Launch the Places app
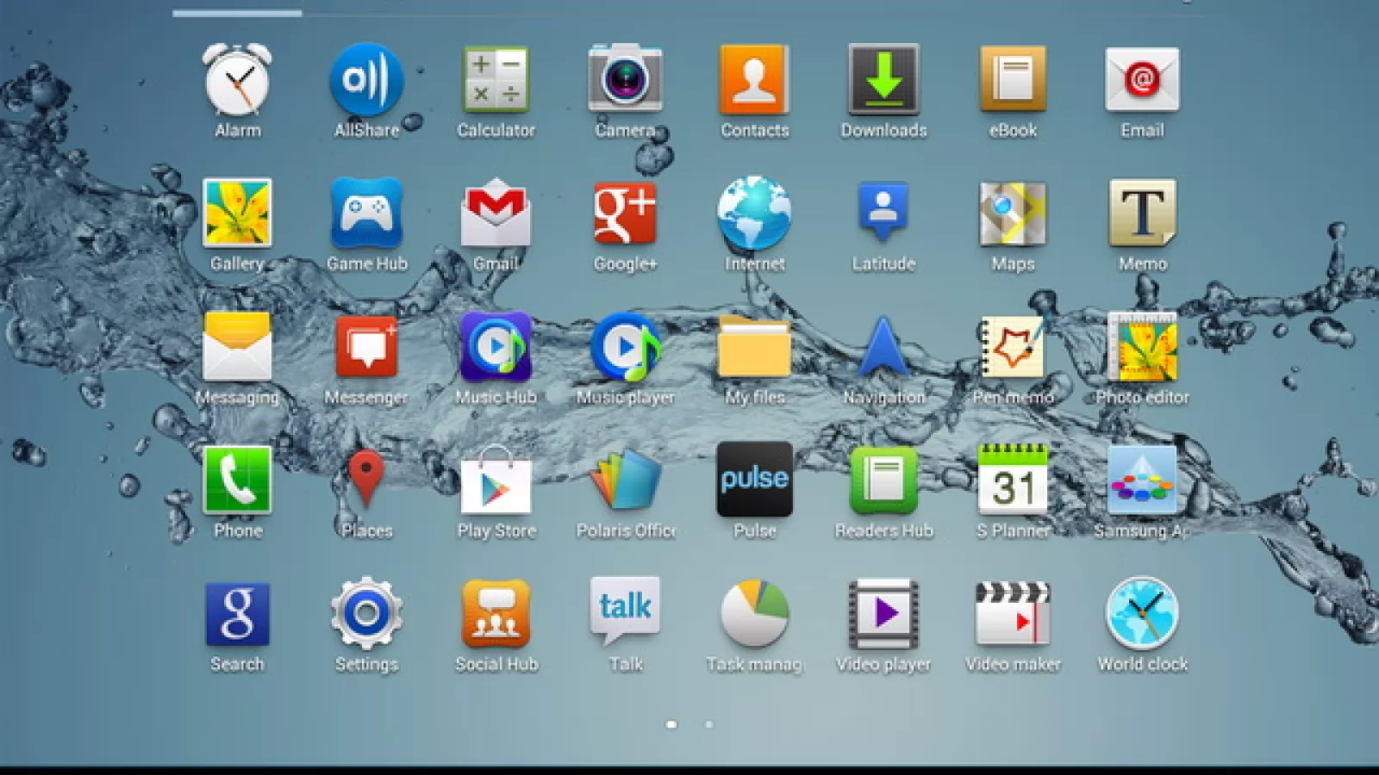1379x775 pixels. [366, 480]
